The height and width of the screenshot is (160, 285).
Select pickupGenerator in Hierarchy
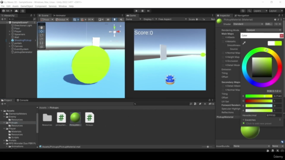click(23, 52)
